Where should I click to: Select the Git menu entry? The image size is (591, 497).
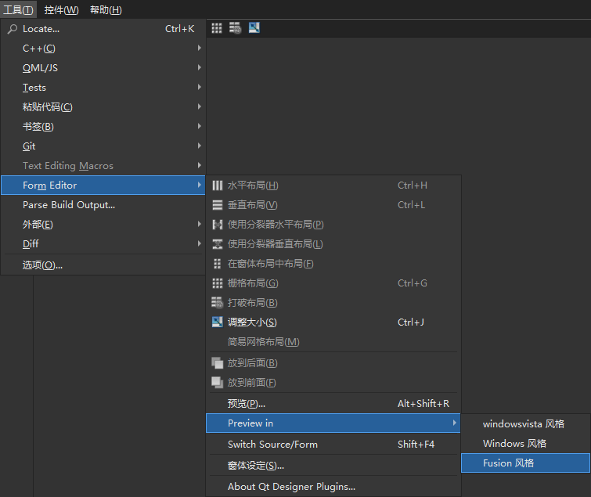coord(103,146)
